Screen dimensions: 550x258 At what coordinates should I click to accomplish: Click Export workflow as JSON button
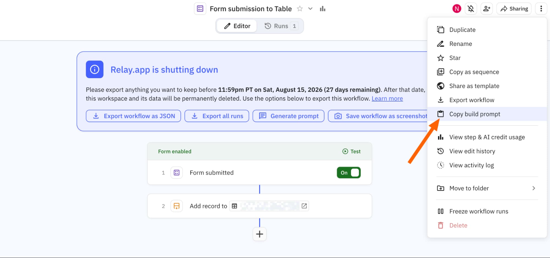(133, 116)
